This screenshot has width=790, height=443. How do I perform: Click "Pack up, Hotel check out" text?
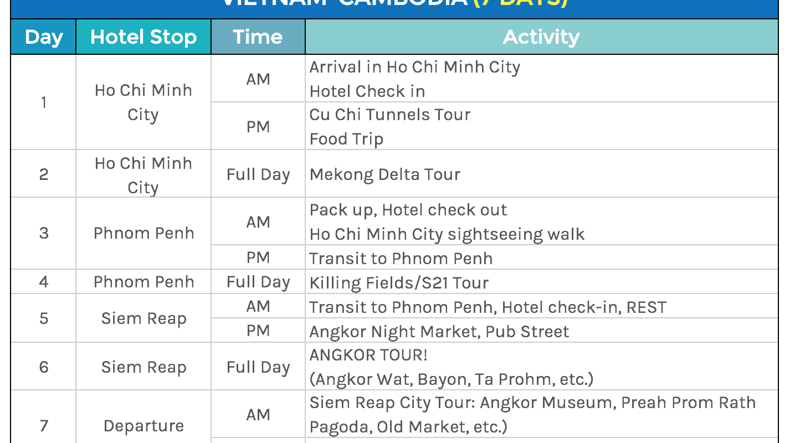tap(408, 210)
